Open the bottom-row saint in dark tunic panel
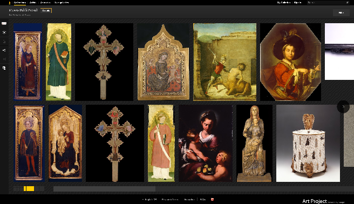Viewport: 354px width, 204px height. click(x=29, y=143)
